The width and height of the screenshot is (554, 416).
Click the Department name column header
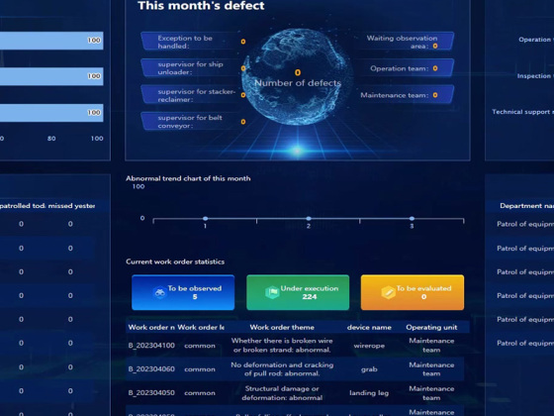point(526,206)
